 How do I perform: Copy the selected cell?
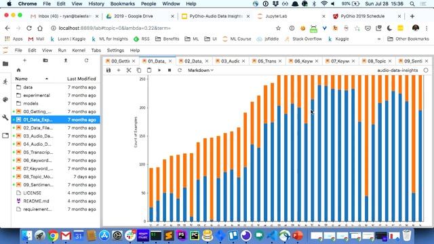139,70
